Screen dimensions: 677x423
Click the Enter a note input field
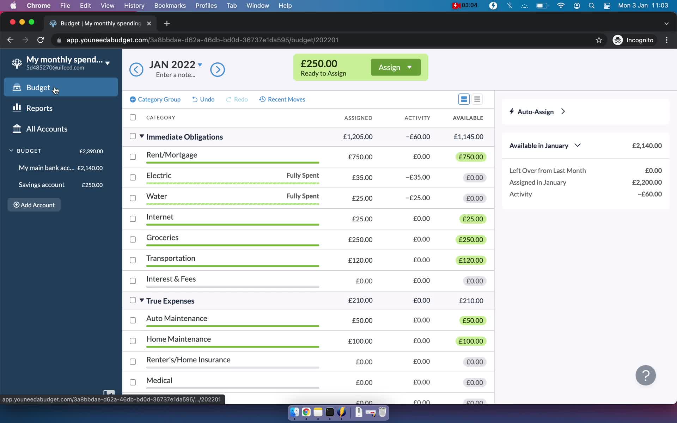pos(176,75)
